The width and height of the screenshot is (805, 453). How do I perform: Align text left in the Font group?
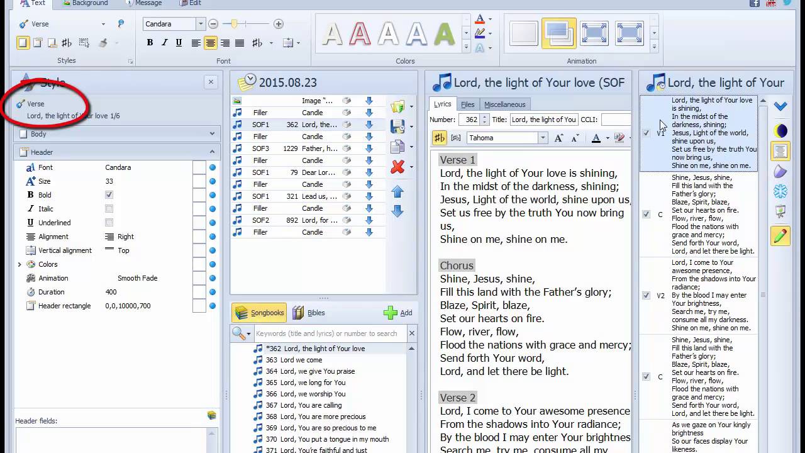(x=196, y=43)
